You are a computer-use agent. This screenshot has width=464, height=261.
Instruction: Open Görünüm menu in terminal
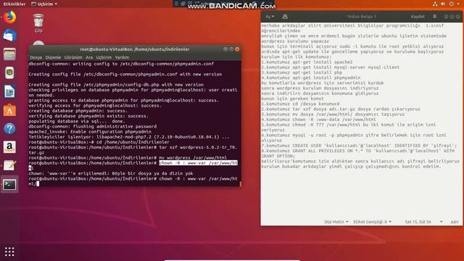click(73, 57)
